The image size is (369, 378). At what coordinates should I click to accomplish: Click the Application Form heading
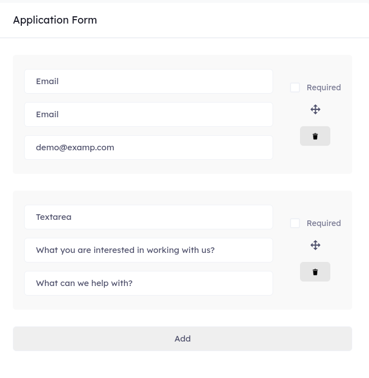tap(55, 20)
